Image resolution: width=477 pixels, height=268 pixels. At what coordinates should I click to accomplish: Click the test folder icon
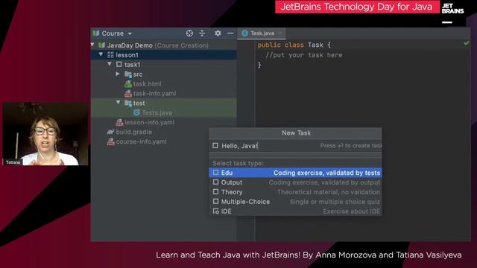pyautogui.click(x=127, y=103)
